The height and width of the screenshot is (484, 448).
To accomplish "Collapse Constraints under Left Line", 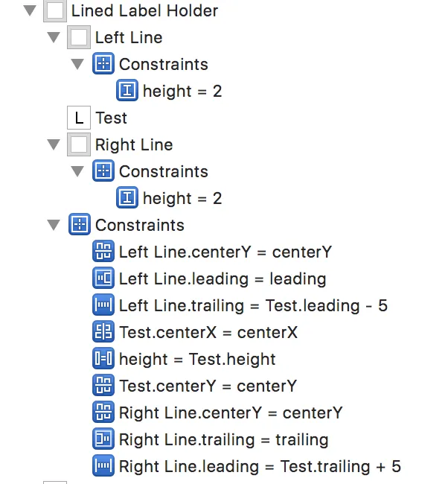I will tap(77, 65).
